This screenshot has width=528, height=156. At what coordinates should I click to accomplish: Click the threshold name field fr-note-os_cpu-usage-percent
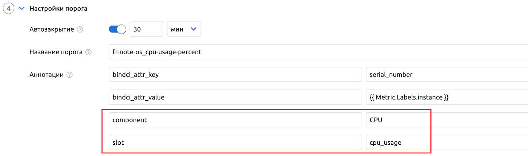pos(317,52)
